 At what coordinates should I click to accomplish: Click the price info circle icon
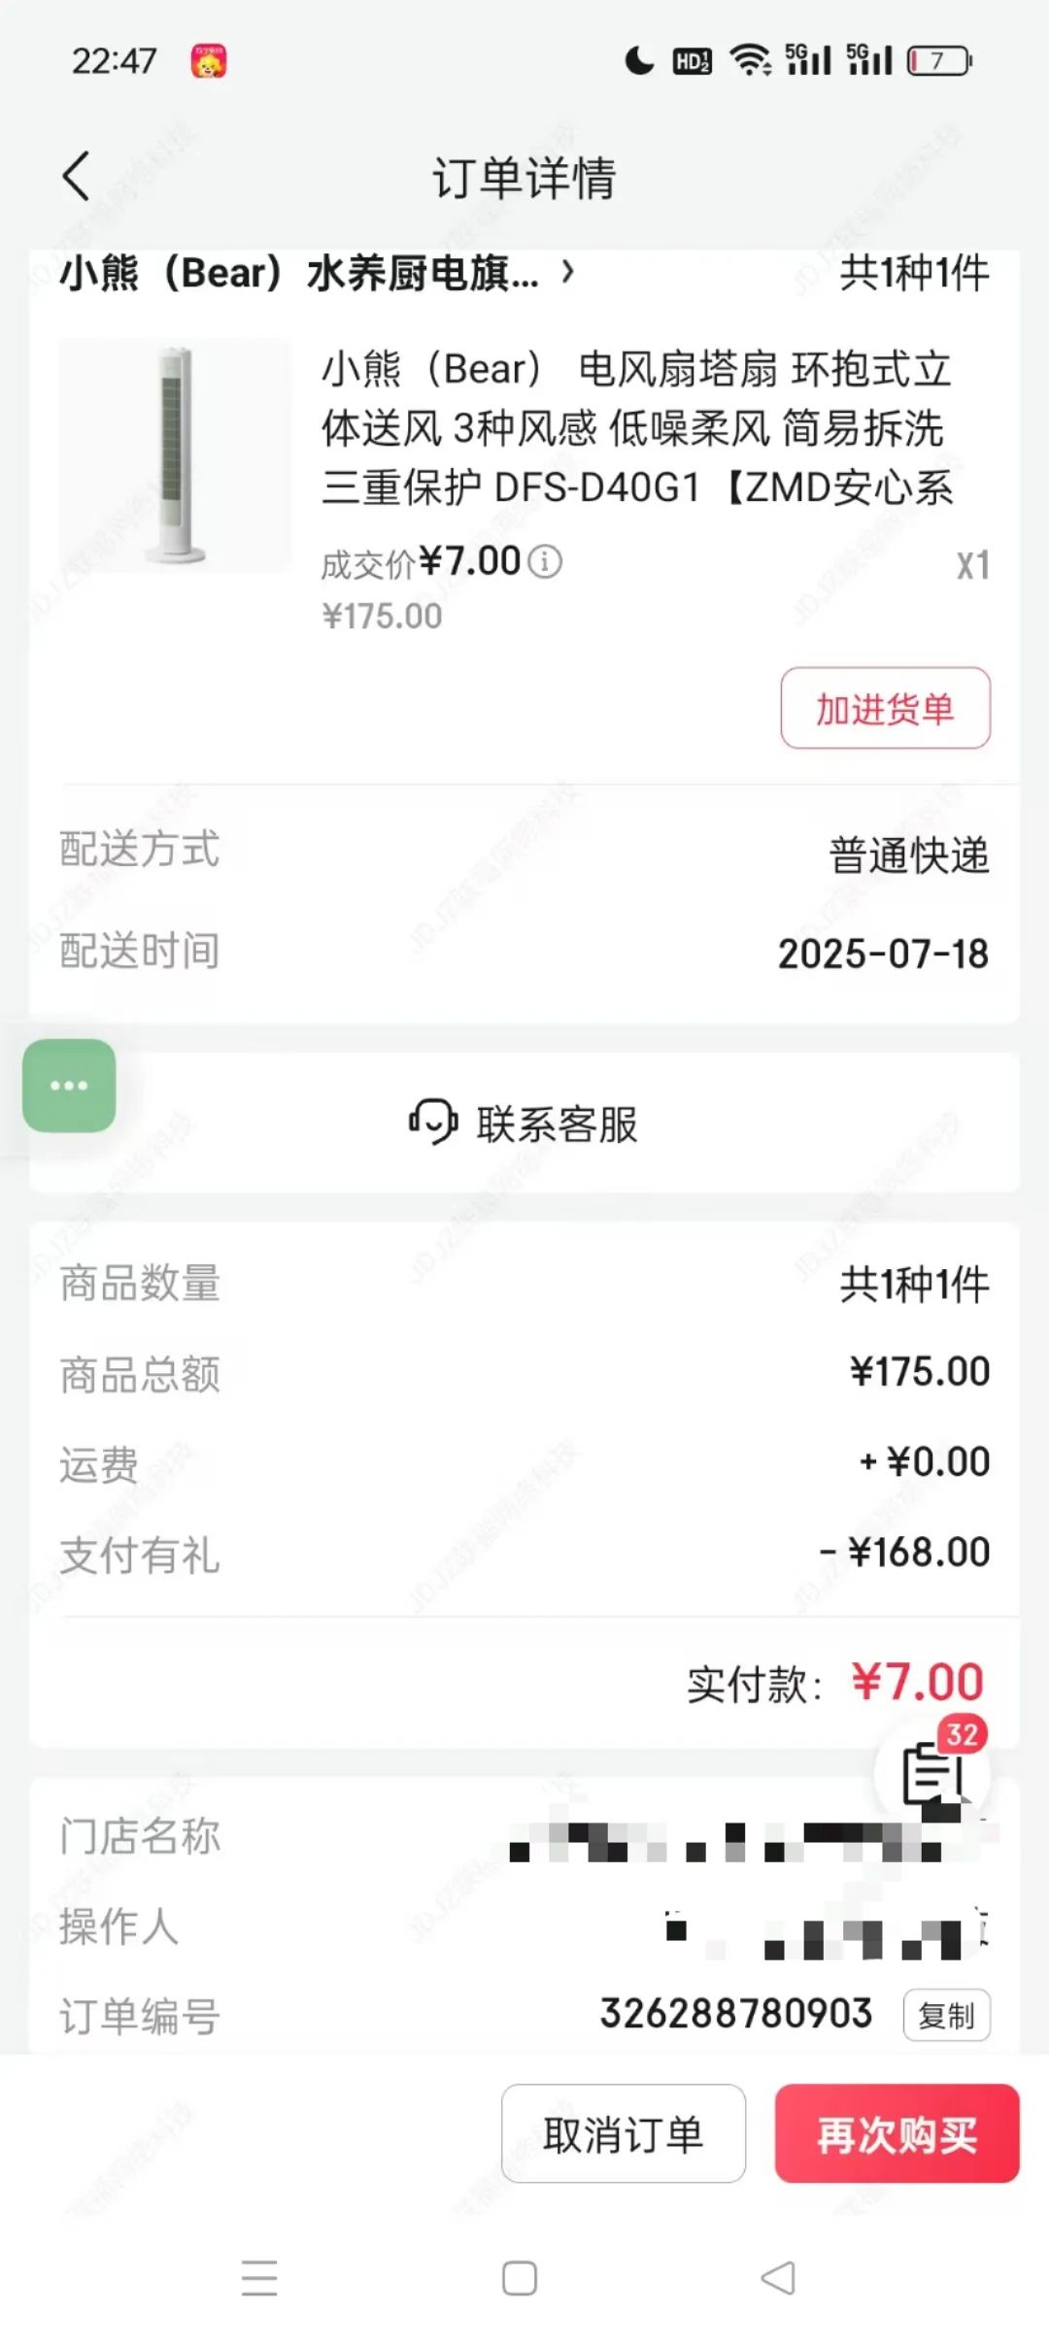pyautogui.click(x=544, y=562)
